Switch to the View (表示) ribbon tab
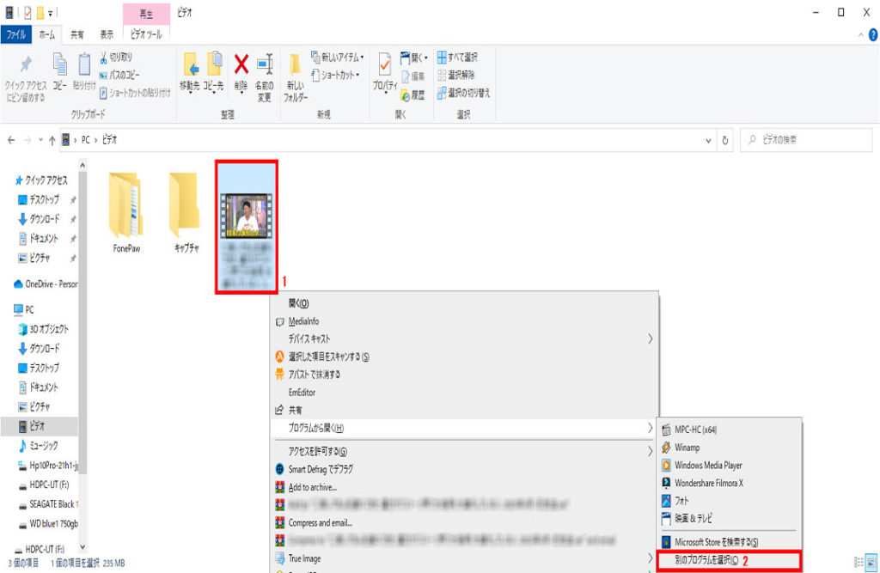The image size is (880, 573). click(107, 35)
